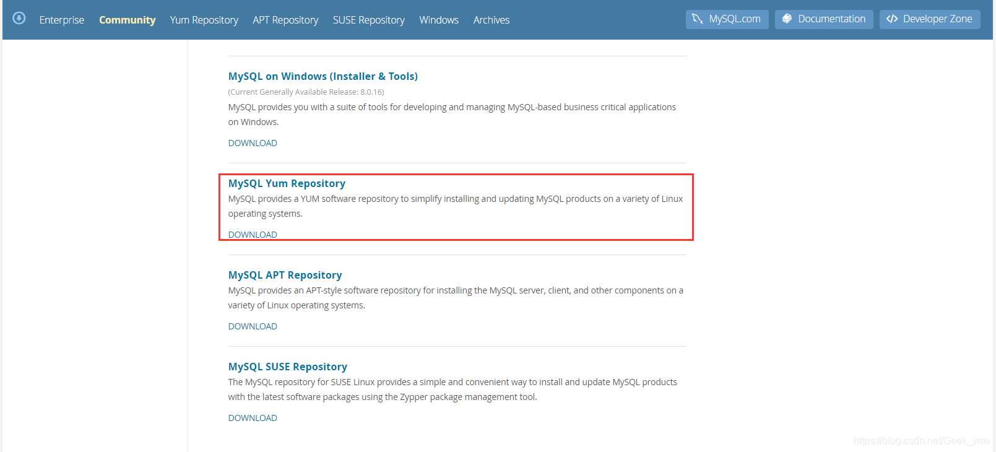Select the Community tab
Image resolution: width=996 pixels, height=452 pixels.
127,20
